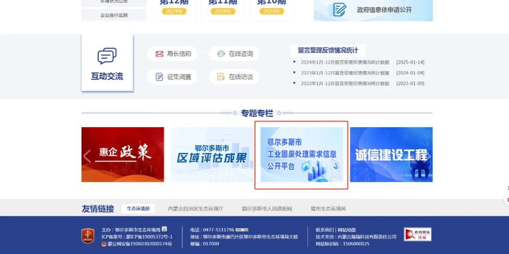Click the red envelope icon beside 局长信箱
Viewport: 509px width, 254px height.
coord(159,54)
